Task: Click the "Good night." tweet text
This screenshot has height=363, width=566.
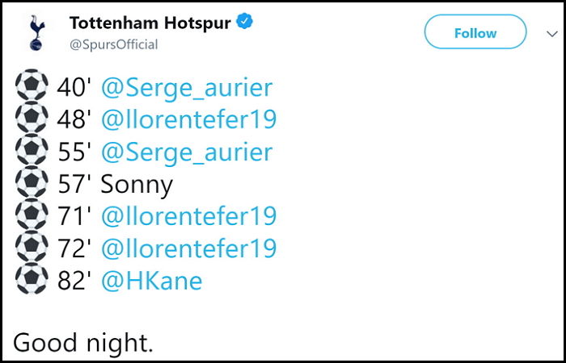Action: click(x=83, y=344)
